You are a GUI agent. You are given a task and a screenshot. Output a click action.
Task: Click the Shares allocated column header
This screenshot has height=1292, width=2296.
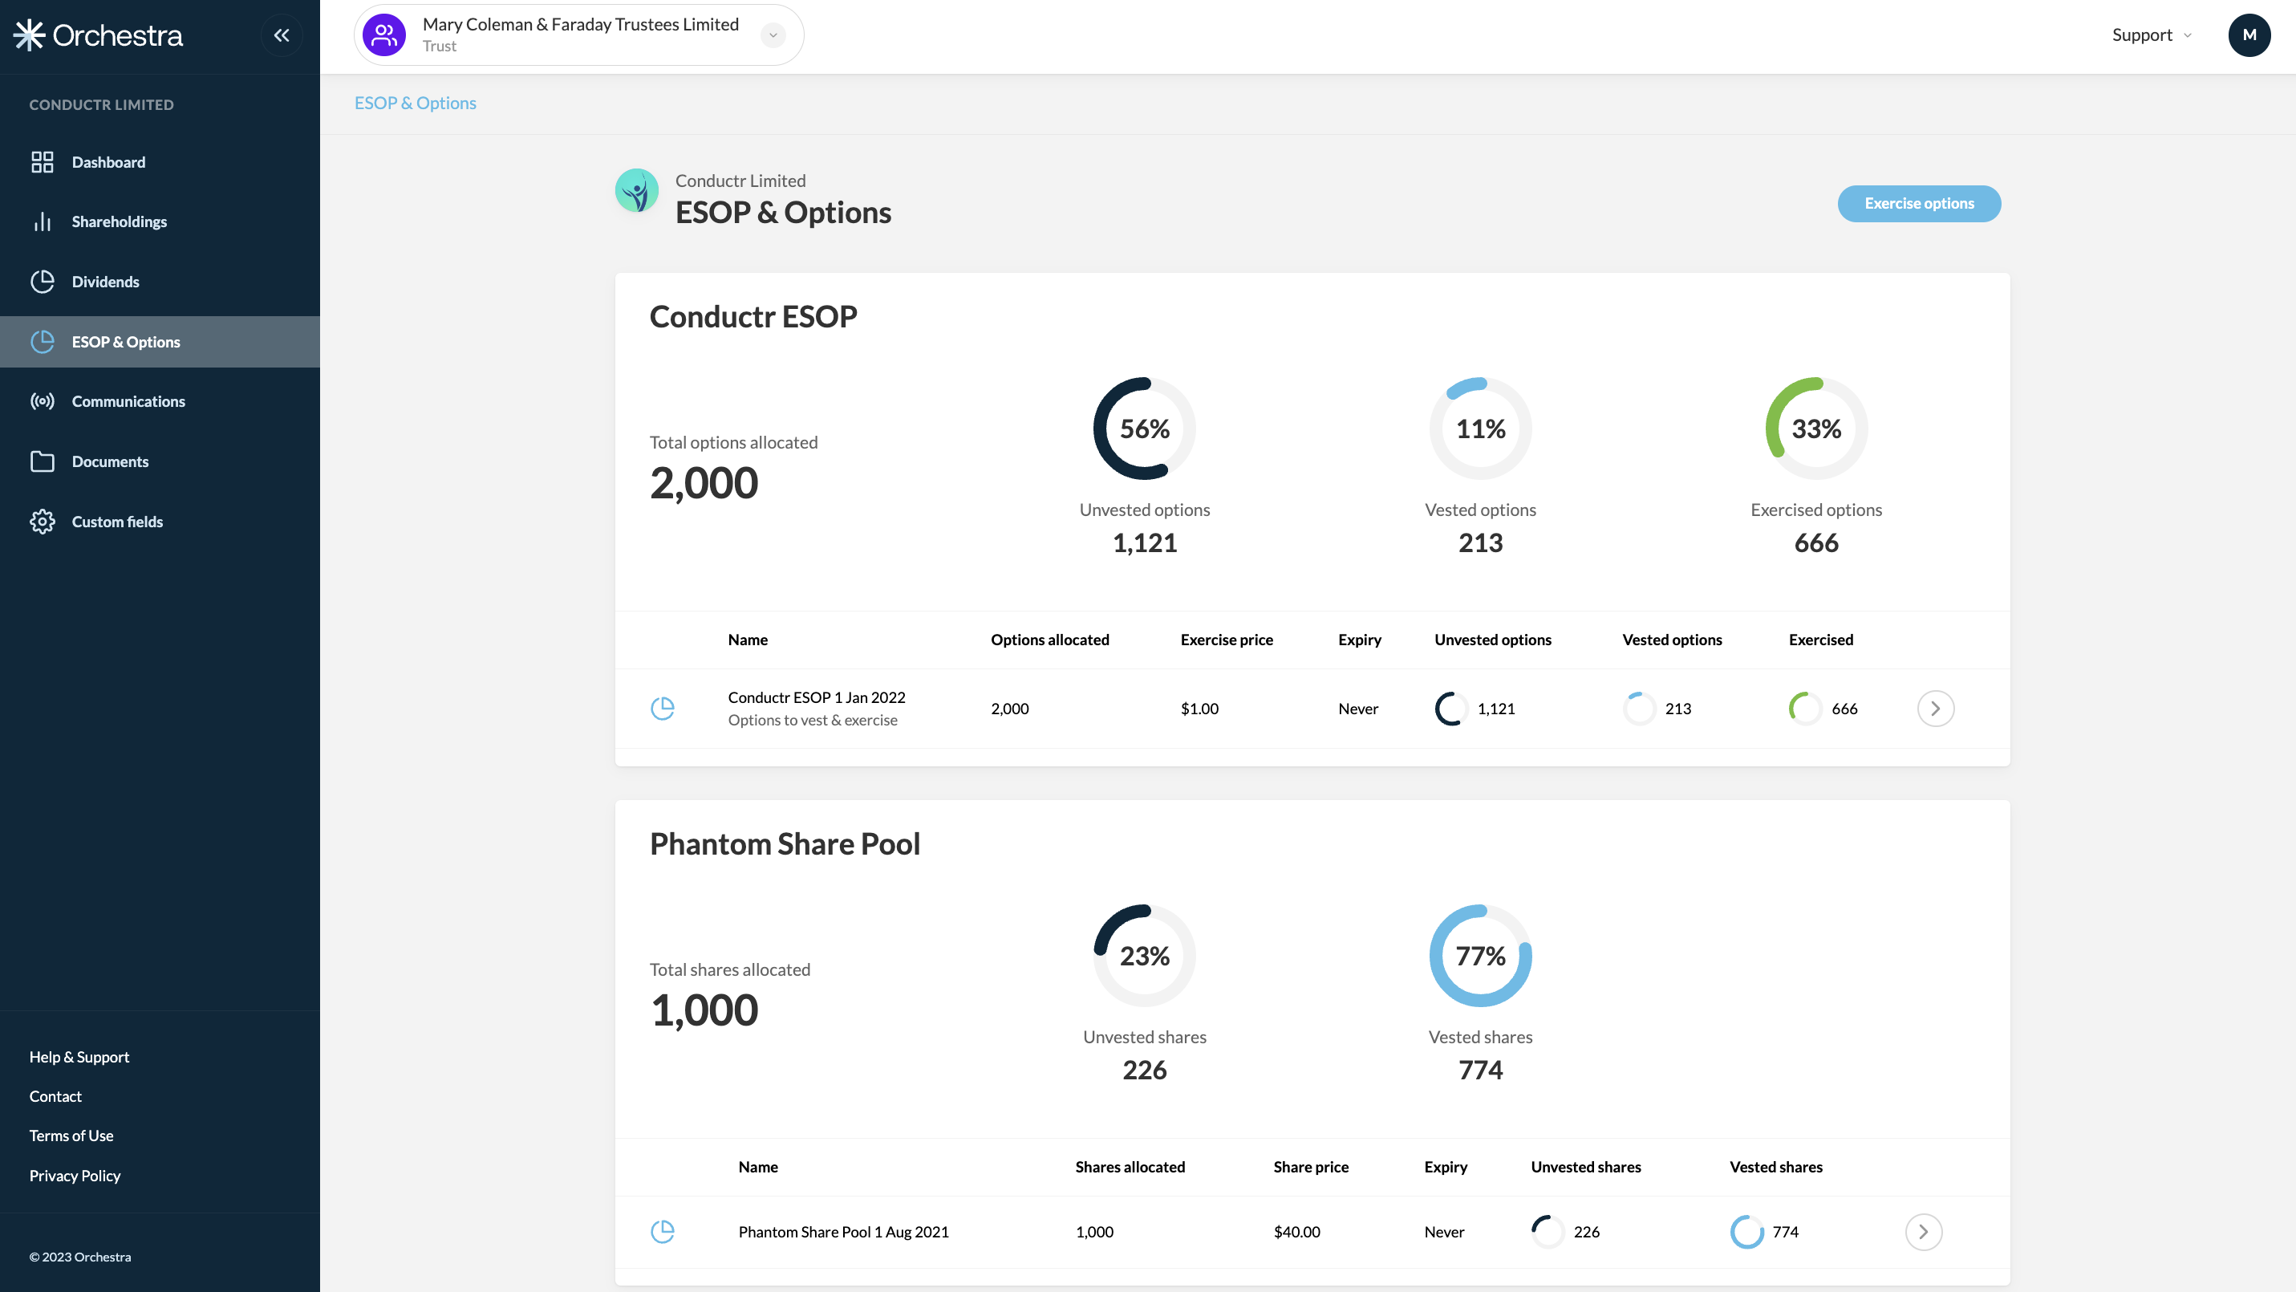coord(1130,1167)
